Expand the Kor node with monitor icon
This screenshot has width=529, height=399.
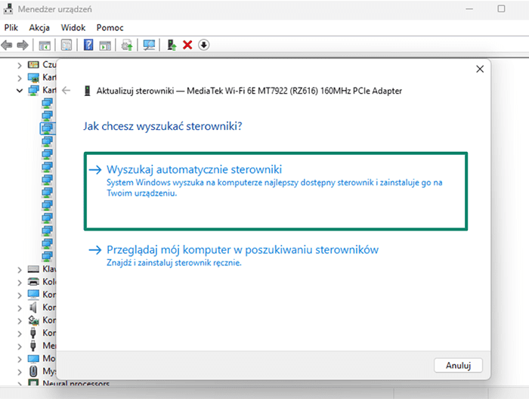19,295
